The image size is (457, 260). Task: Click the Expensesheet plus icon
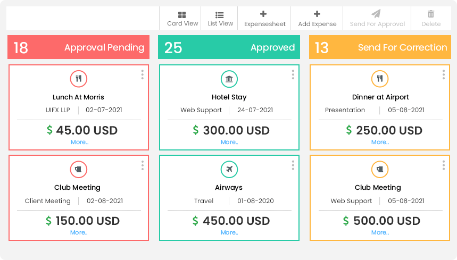263,14
